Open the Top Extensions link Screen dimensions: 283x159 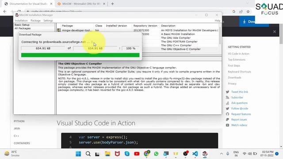click(237, 60)
